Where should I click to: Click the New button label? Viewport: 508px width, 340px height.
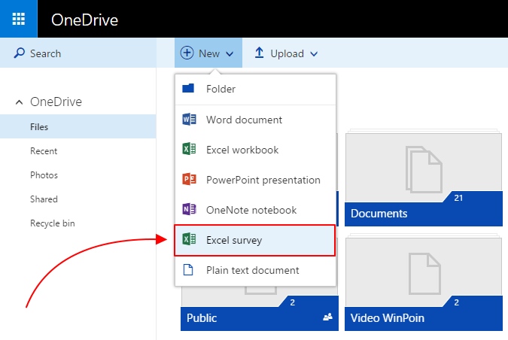(209, 53)
